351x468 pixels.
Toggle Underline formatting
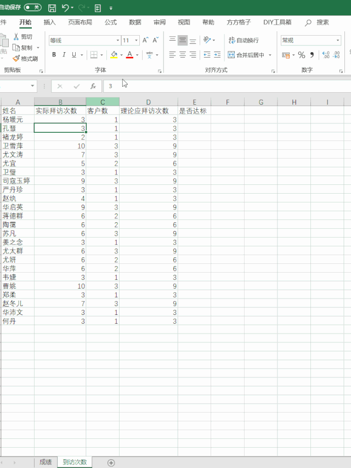(x=74, y=55)
